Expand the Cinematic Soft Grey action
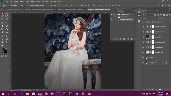Screen dimensions: 171x96 (x=119, y=19)
